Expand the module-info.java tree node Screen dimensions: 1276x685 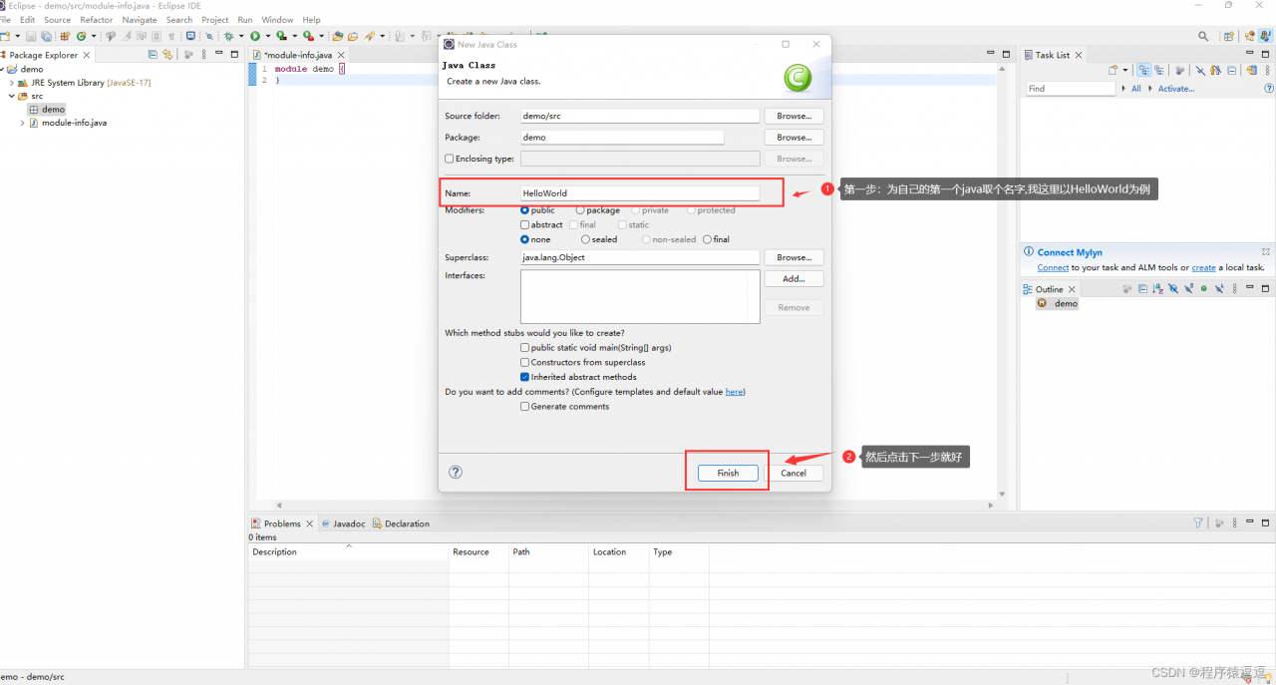tap(22, 124)
